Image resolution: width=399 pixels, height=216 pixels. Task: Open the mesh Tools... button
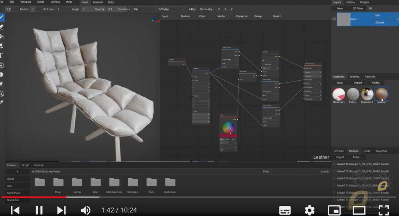pyautogui.click(x=357, y=157)
